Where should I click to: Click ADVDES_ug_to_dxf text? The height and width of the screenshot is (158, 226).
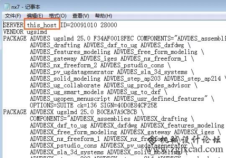click(x=134, y=92)
